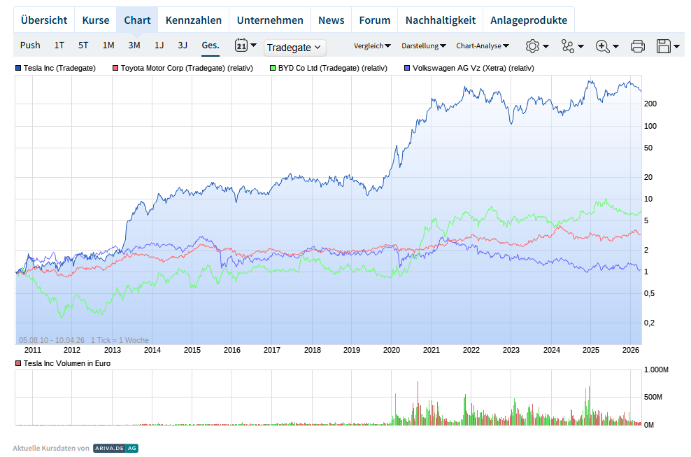The height and width of the screenshot is (457, 691).
Task: Select the Push time range
Action: tap(30, 45)
